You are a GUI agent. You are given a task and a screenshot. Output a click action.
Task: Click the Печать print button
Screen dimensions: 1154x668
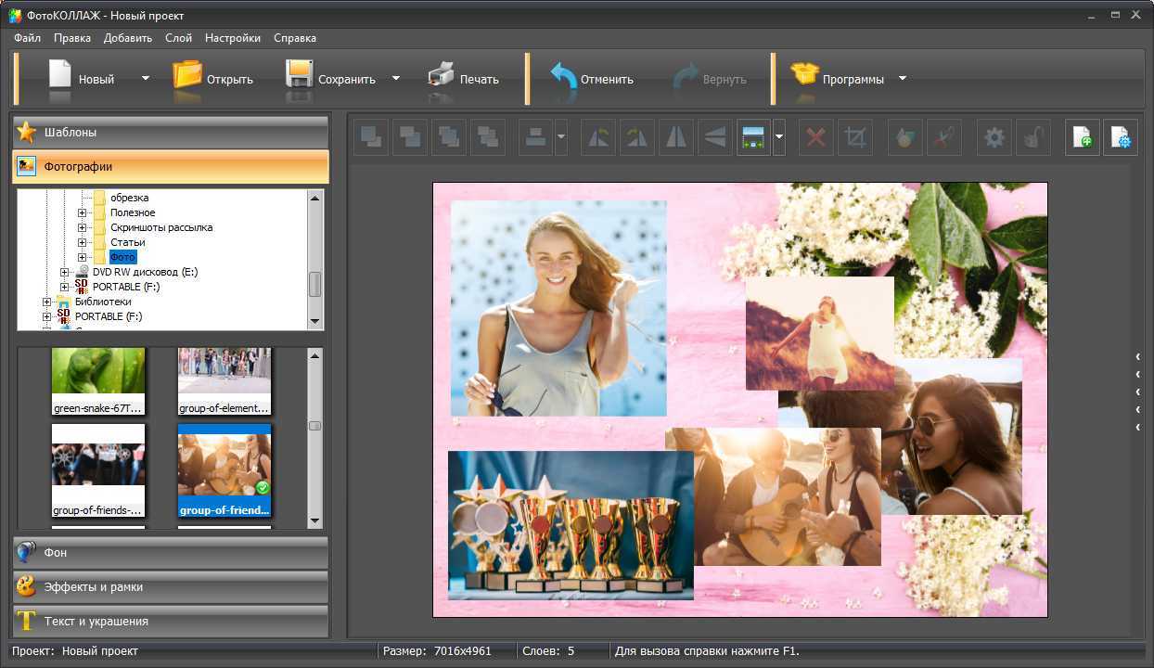[x=464, y=79]
